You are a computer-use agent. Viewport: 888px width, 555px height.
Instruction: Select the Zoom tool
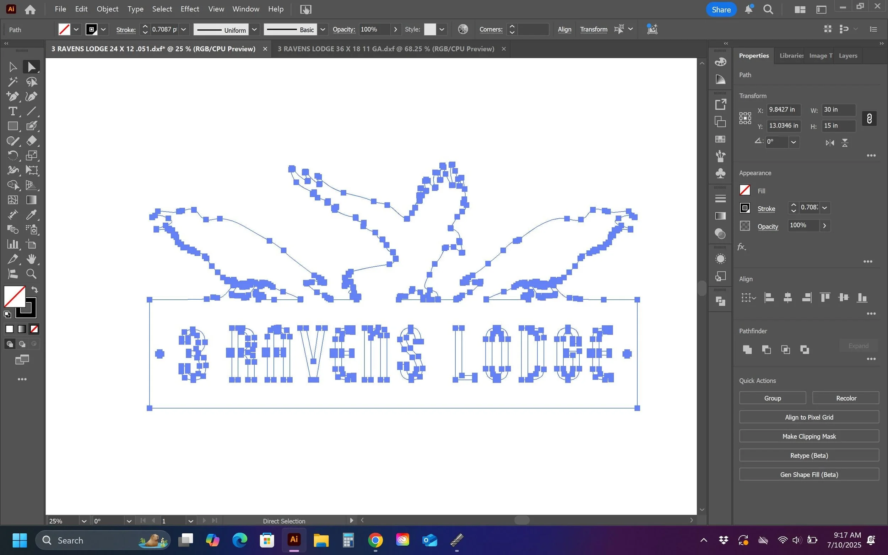click(x=32, y=274)
